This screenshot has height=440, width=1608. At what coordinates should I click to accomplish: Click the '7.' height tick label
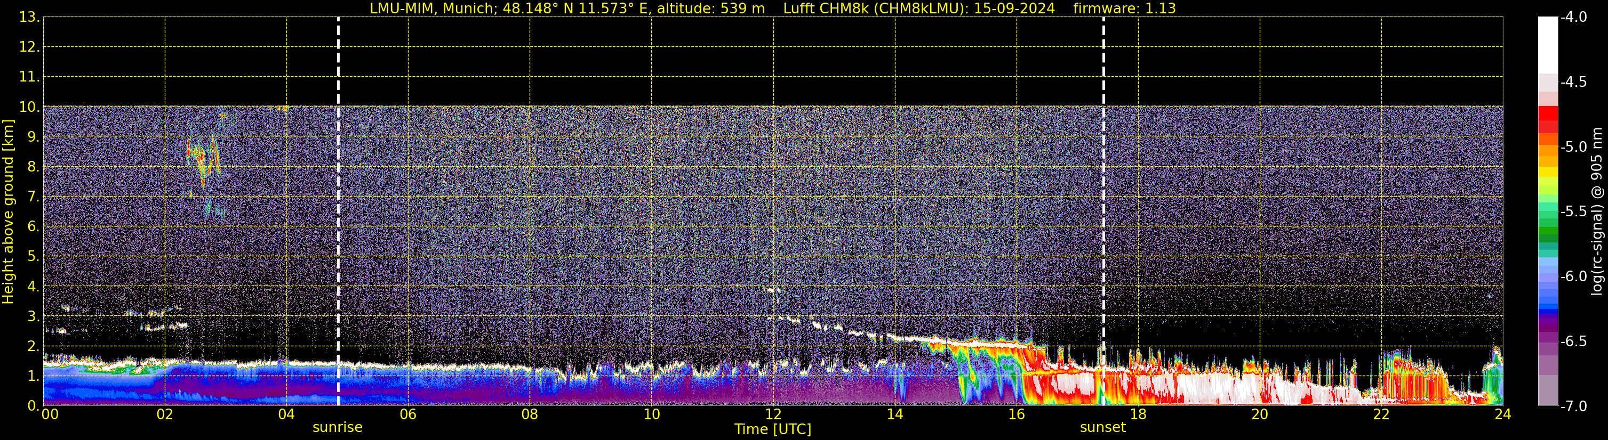coord(33,197)
